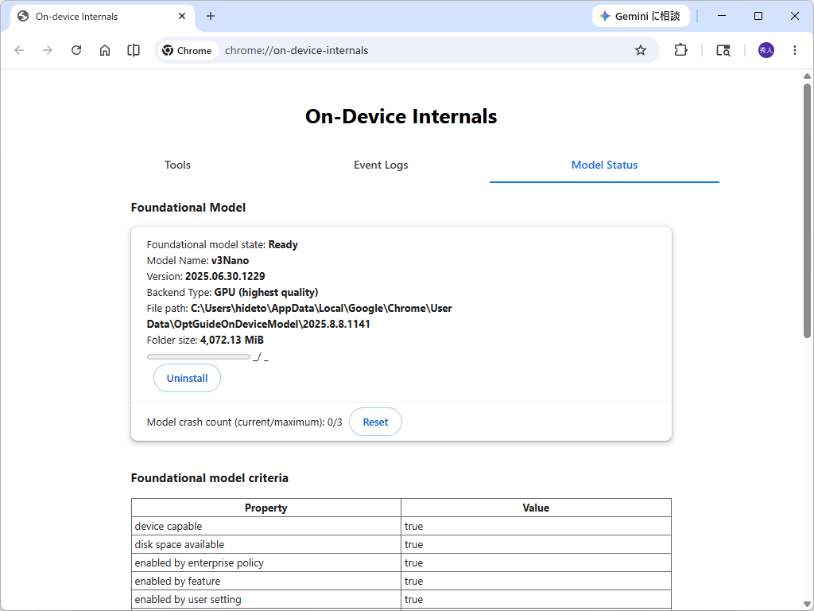The height and width of the screenshot is (611, 814).
Task: Open the home page button
Action: 105,50
